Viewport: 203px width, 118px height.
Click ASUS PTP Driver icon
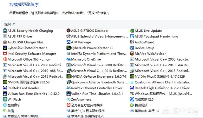click(5, 36)
